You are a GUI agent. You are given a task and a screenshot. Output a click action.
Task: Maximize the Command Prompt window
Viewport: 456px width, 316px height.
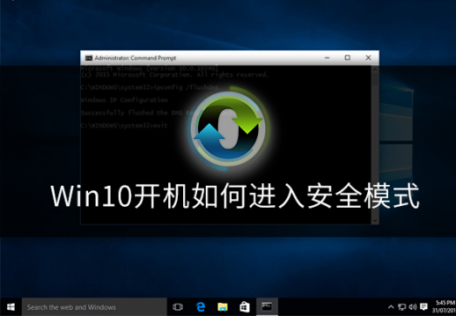[348, 58]
